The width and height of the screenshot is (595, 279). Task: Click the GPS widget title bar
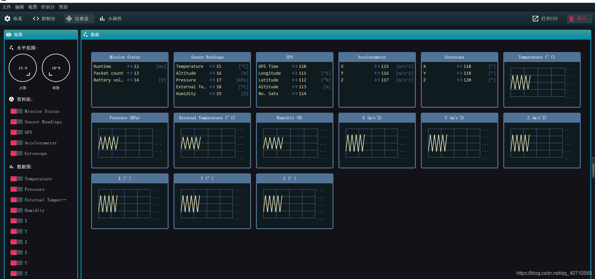pyautogui.click(x=294, y=57)
